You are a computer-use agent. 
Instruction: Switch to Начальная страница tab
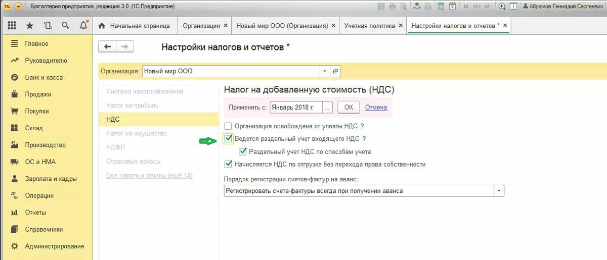click(135, 26)
